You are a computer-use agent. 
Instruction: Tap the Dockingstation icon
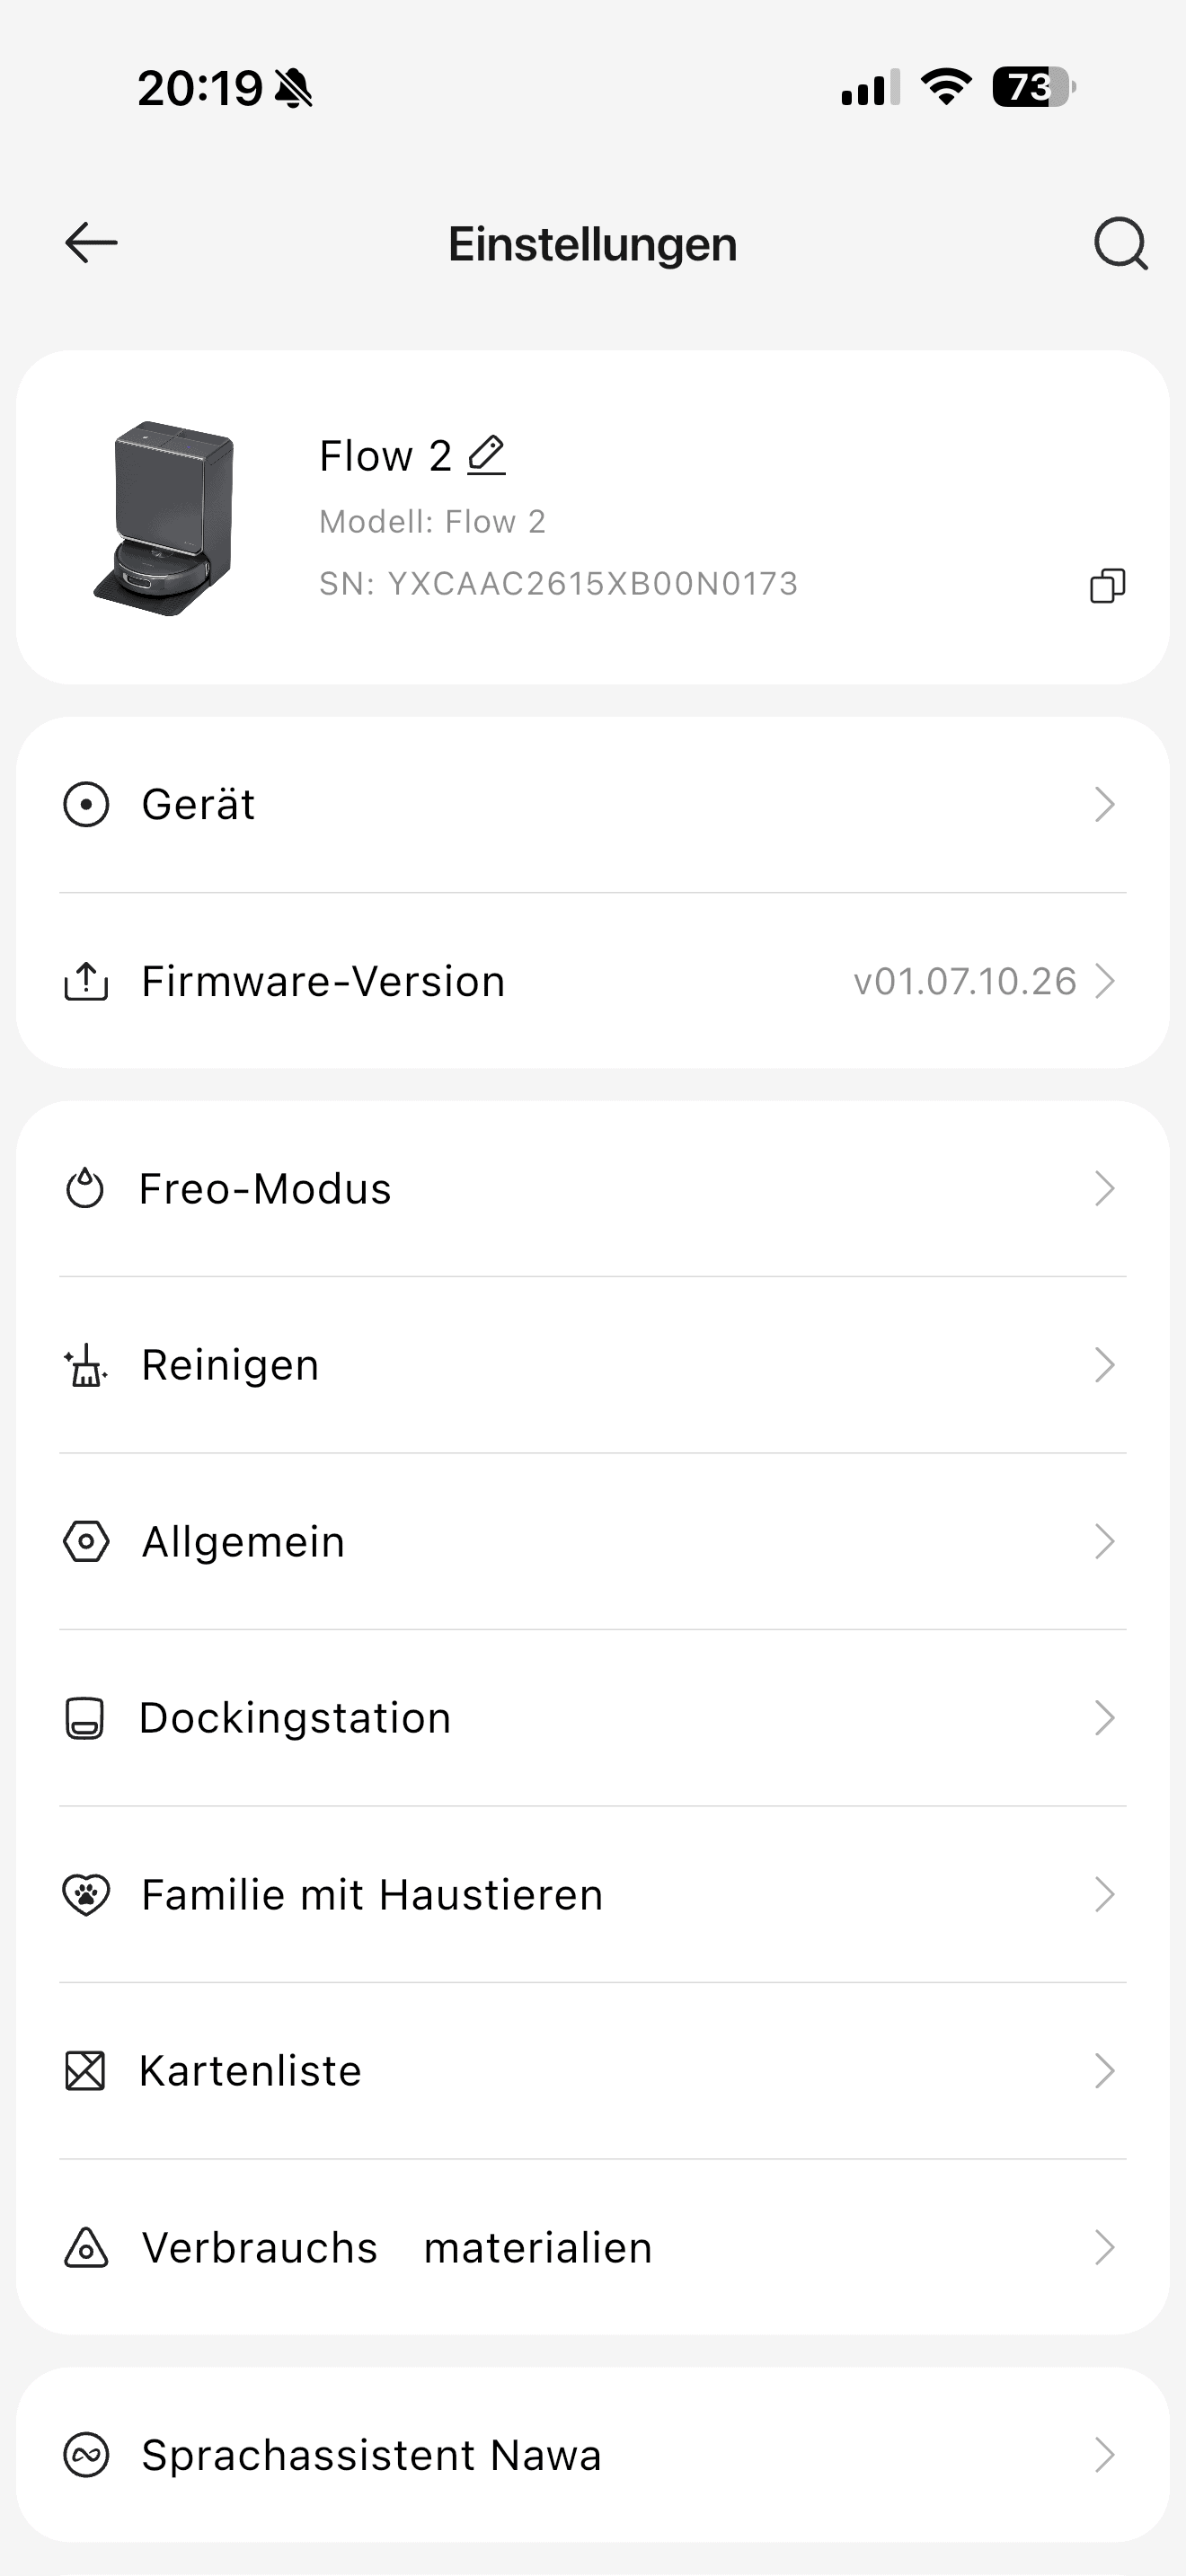pos(85,1718)
